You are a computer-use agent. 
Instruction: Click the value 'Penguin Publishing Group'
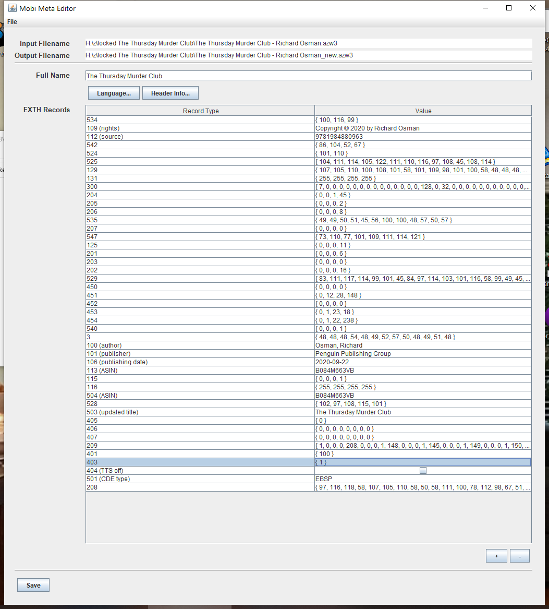353,354
